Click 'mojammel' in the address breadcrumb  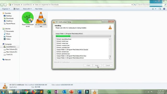click(45, 5)
